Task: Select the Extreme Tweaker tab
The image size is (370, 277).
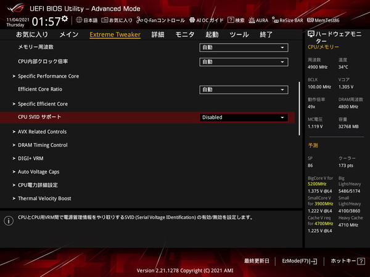Action: tap(115, 34)
